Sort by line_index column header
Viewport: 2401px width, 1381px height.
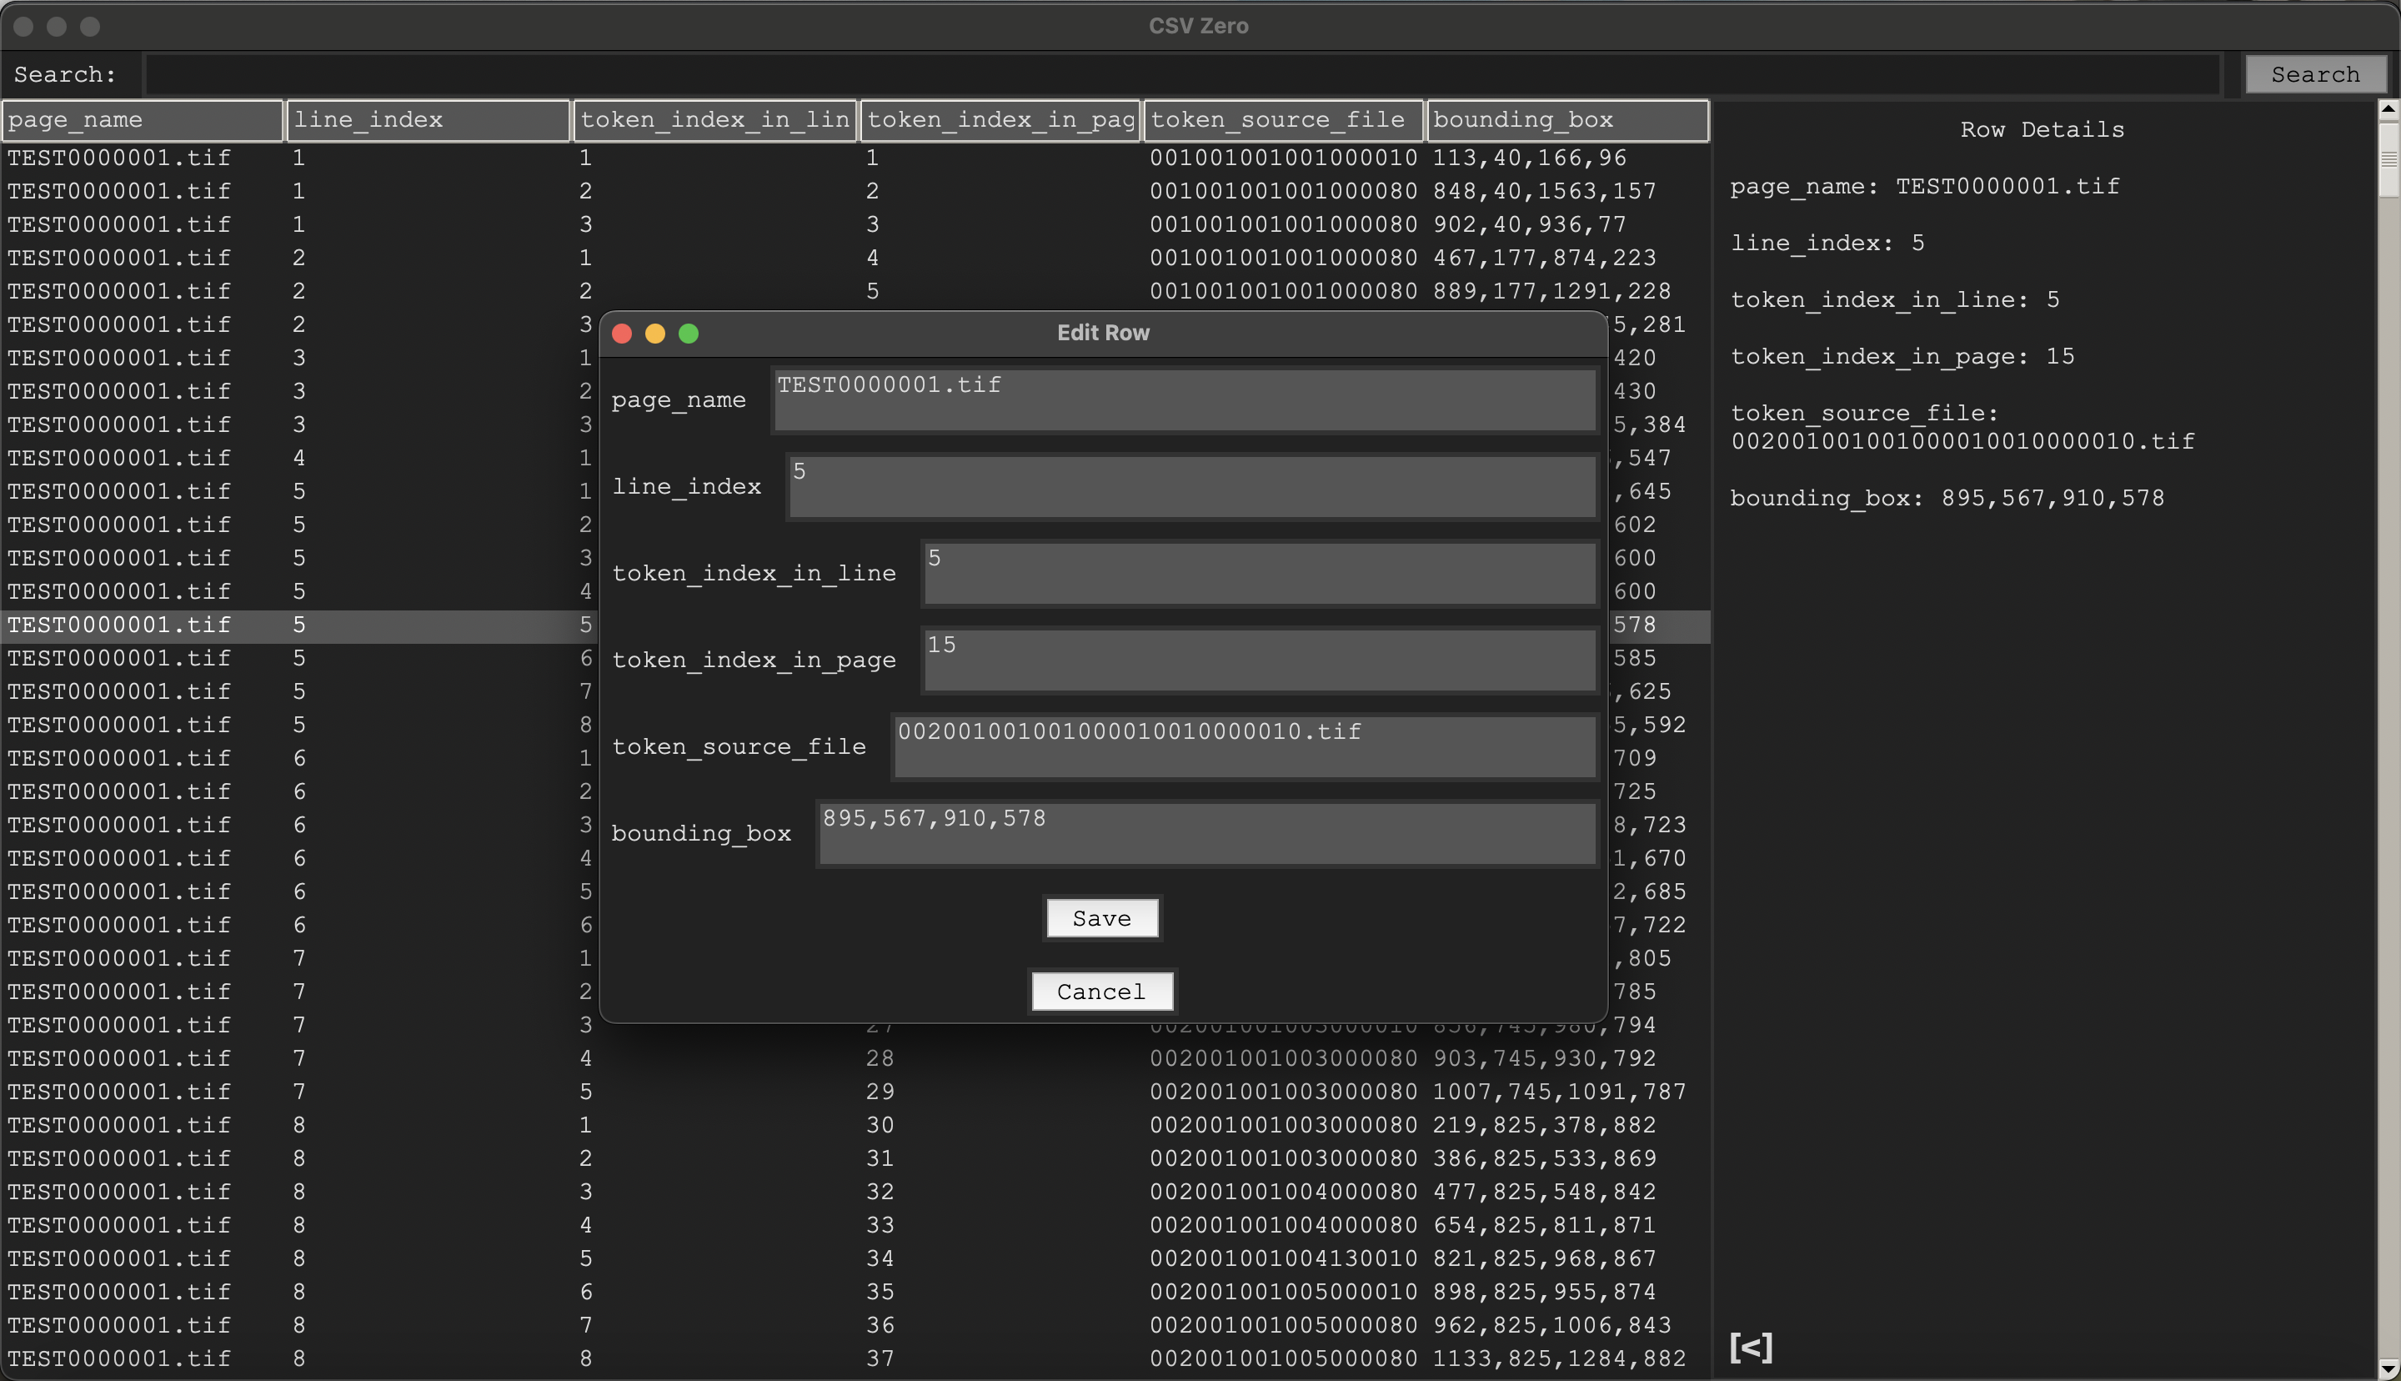click(x=429, y=119)
